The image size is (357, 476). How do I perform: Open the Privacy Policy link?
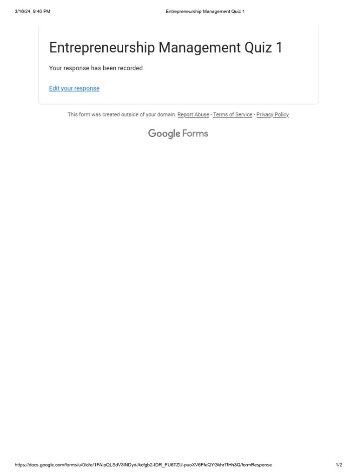pos(272,114)
